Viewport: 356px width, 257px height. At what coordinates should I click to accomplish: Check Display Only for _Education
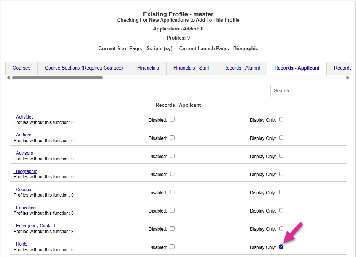click(281, 210)
